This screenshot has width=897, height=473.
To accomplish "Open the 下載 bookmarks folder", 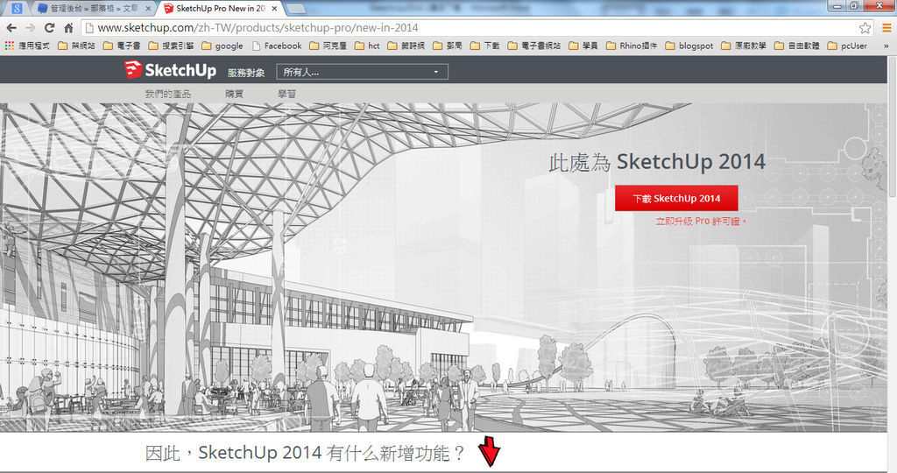I will (485, 46).
